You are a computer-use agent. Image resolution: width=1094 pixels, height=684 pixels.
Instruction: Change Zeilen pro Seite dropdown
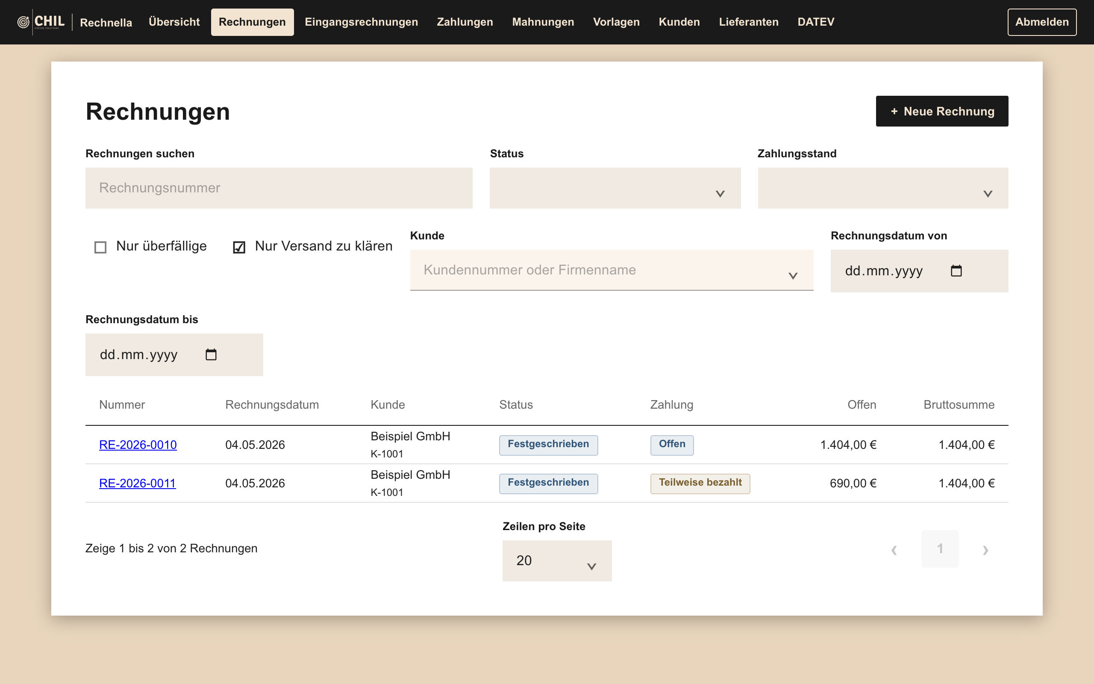point(557,560)
